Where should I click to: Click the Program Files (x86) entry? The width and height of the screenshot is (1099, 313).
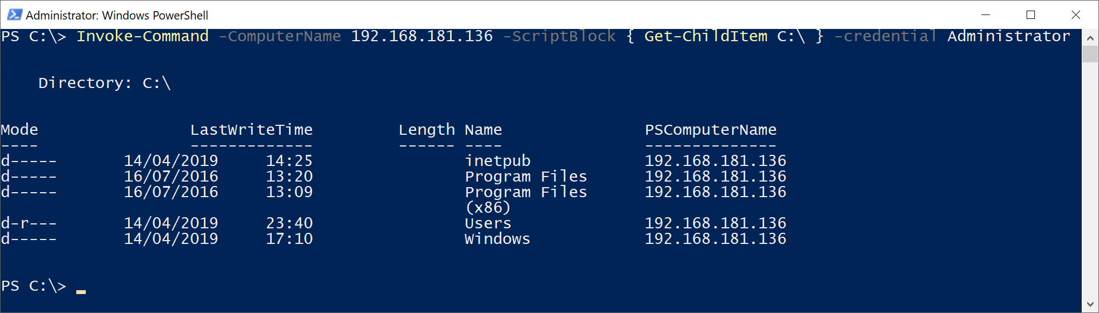pyautogui.click(x=526, y=200)
